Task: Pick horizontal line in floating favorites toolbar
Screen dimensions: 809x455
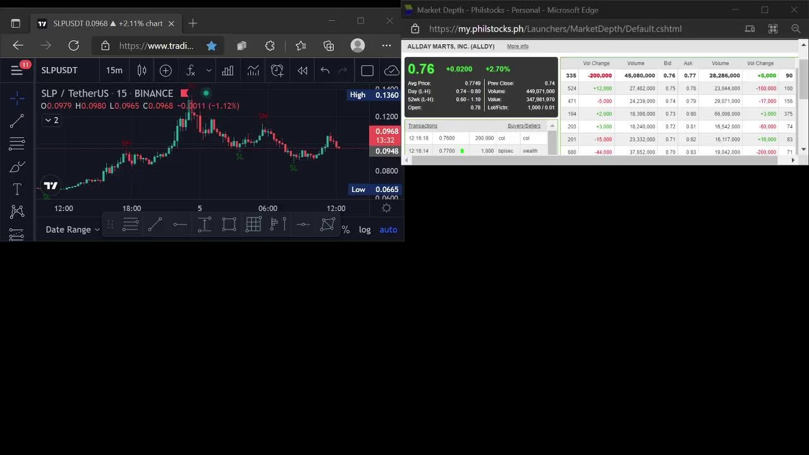Action: [x=303, y=224]
